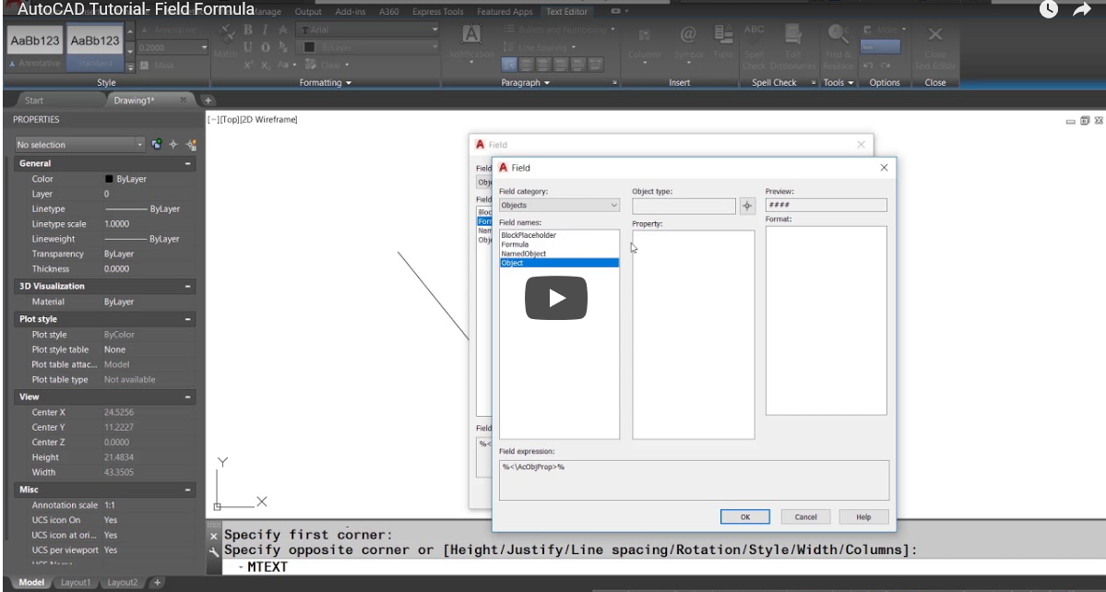Toggle superscript formatting
Viewport: 1106px width, 592px height.
pos(248,65)
